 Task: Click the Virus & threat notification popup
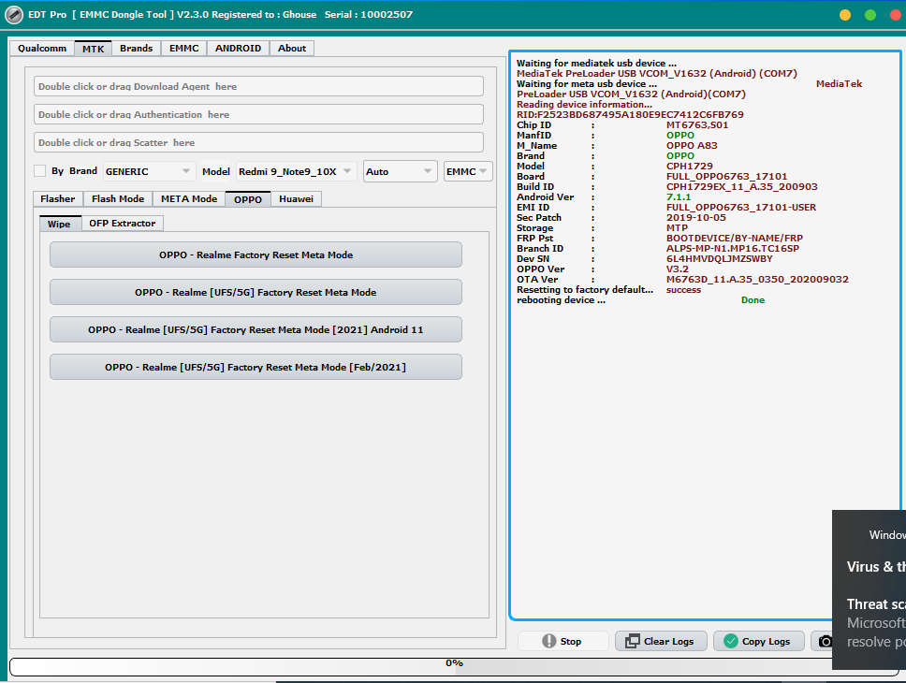point(869,589)
